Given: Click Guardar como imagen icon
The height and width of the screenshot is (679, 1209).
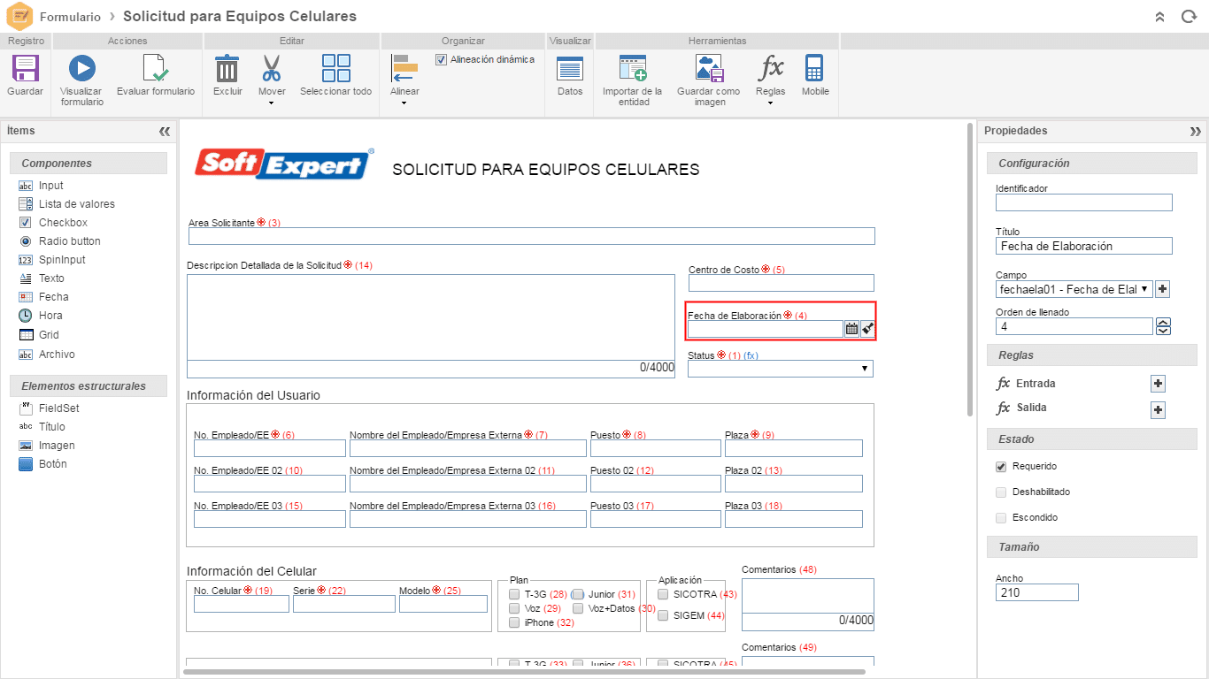Looking at the screenshot, I should (709, 69).
